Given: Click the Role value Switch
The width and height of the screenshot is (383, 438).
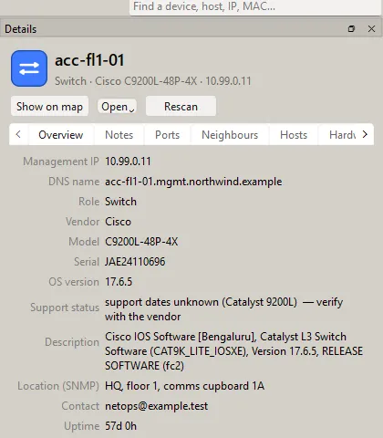Looking at the screenshot, I should point(120,202).
